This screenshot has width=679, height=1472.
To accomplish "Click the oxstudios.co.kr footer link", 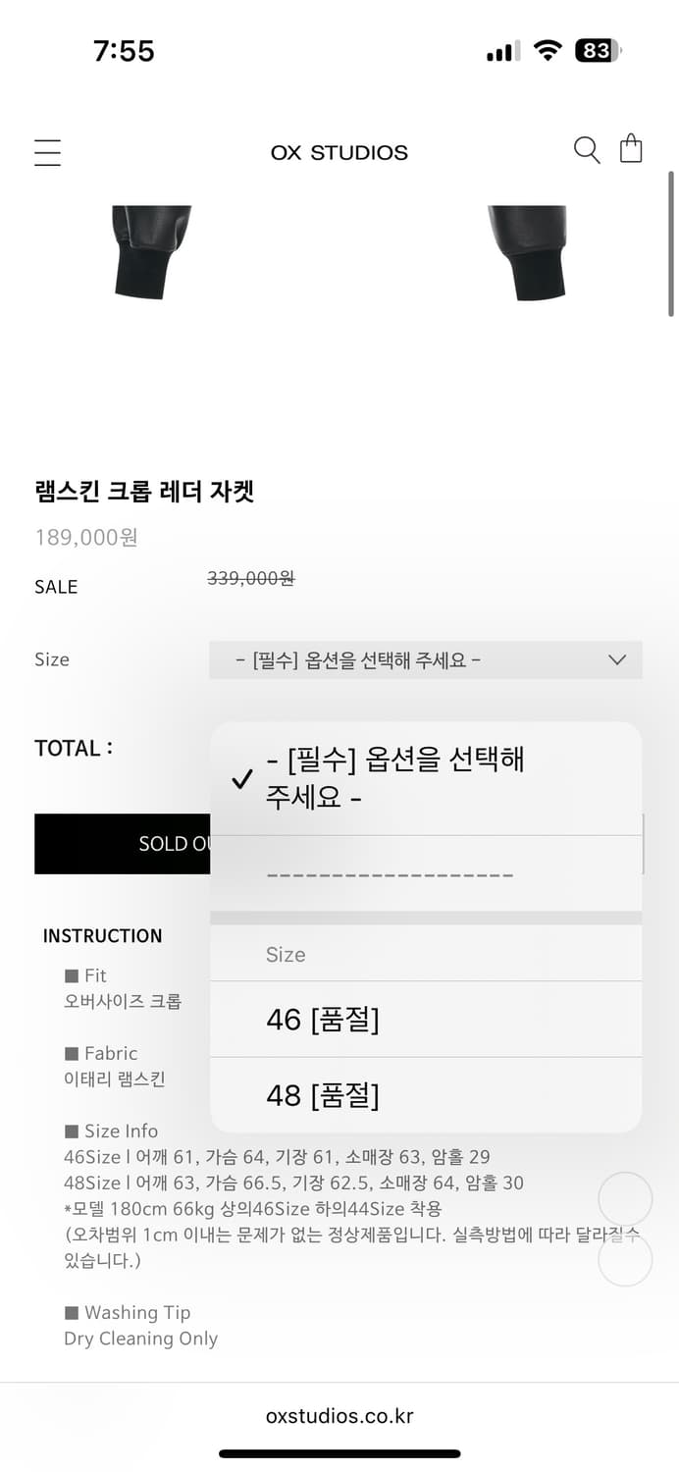I will 339,1415.
